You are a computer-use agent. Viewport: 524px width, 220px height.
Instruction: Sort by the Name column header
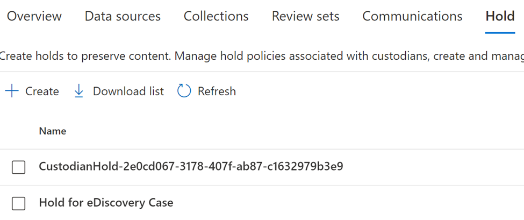(53, 131)
